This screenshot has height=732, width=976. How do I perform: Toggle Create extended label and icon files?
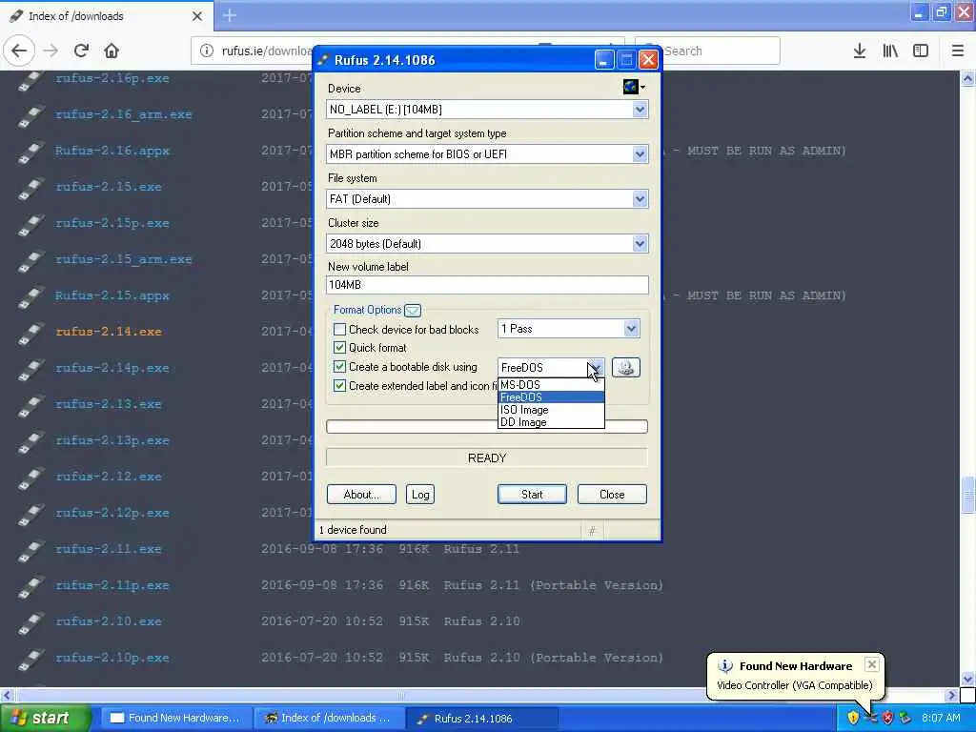(x=340, y=386)
